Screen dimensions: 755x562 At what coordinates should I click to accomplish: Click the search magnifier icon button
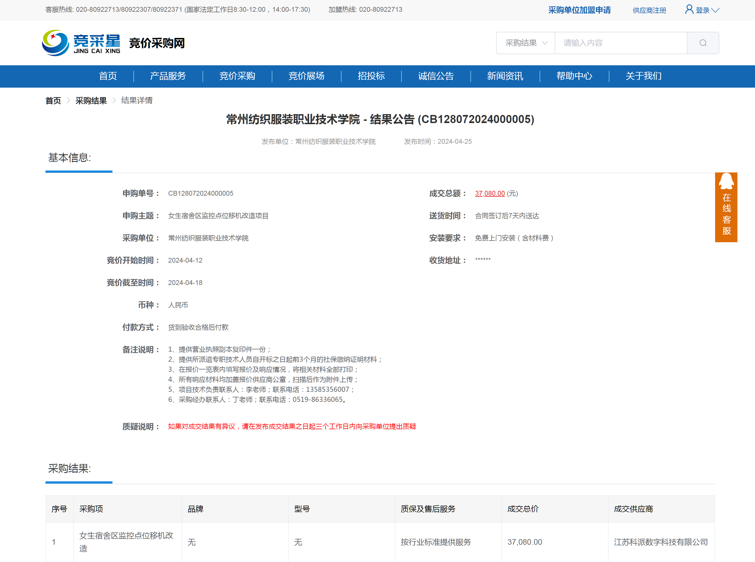(703, 43)
